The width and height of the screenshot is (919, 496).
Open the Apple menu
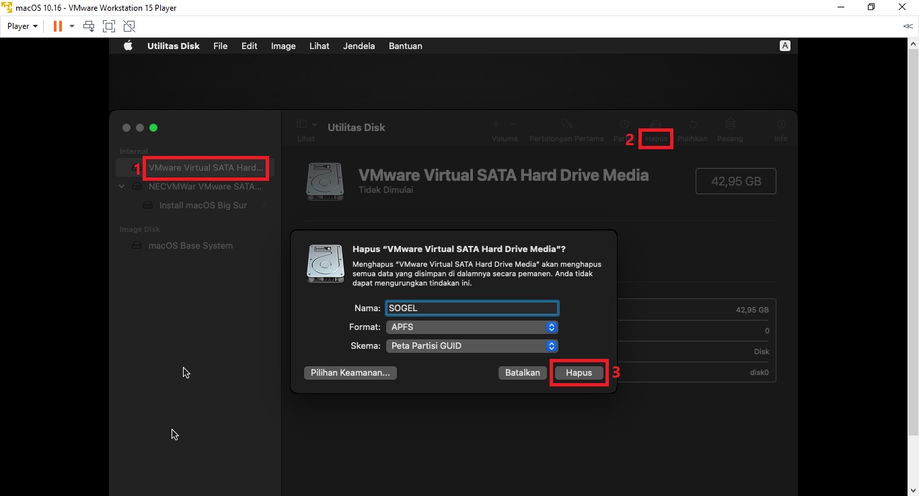[128, 46]
